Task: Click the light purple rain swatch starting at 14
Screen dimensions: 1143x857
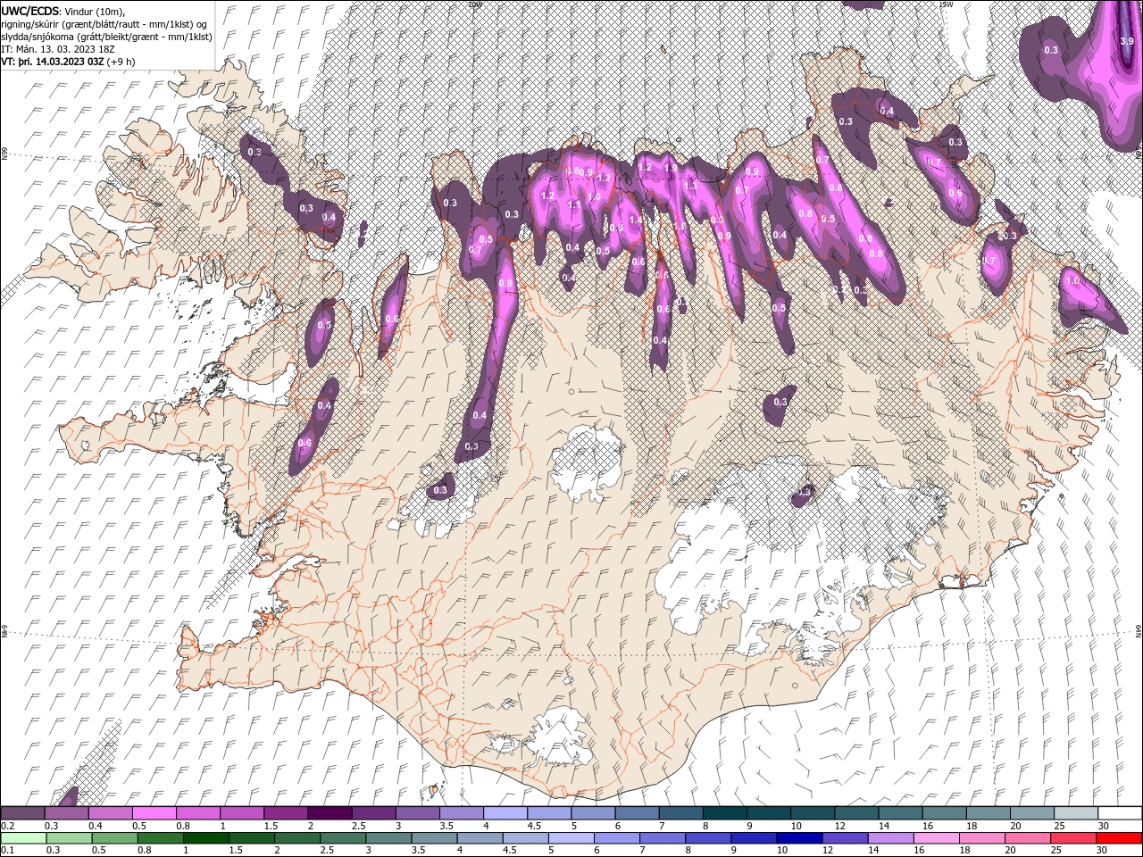Action: [x=891, y=838]
